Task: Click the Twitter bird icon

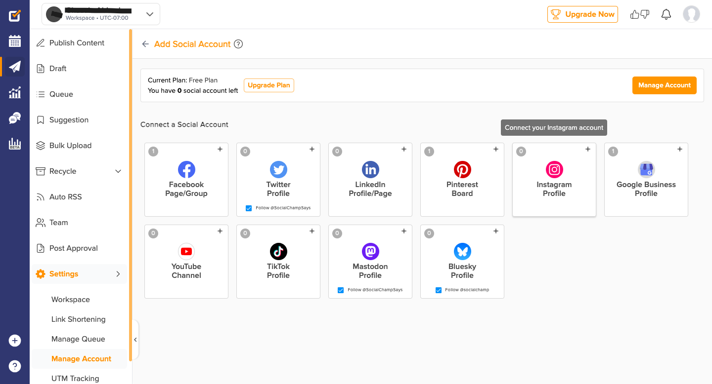Action: click(278, 170)
